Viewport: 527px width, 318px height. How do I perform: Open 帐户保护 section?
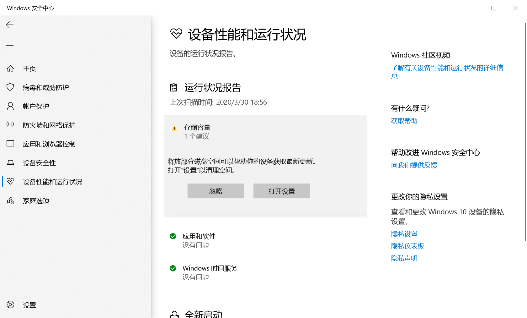point(76,106)
